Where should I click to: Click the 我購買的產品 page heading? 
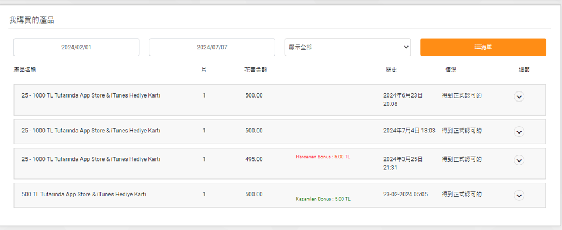click(31, 20)
